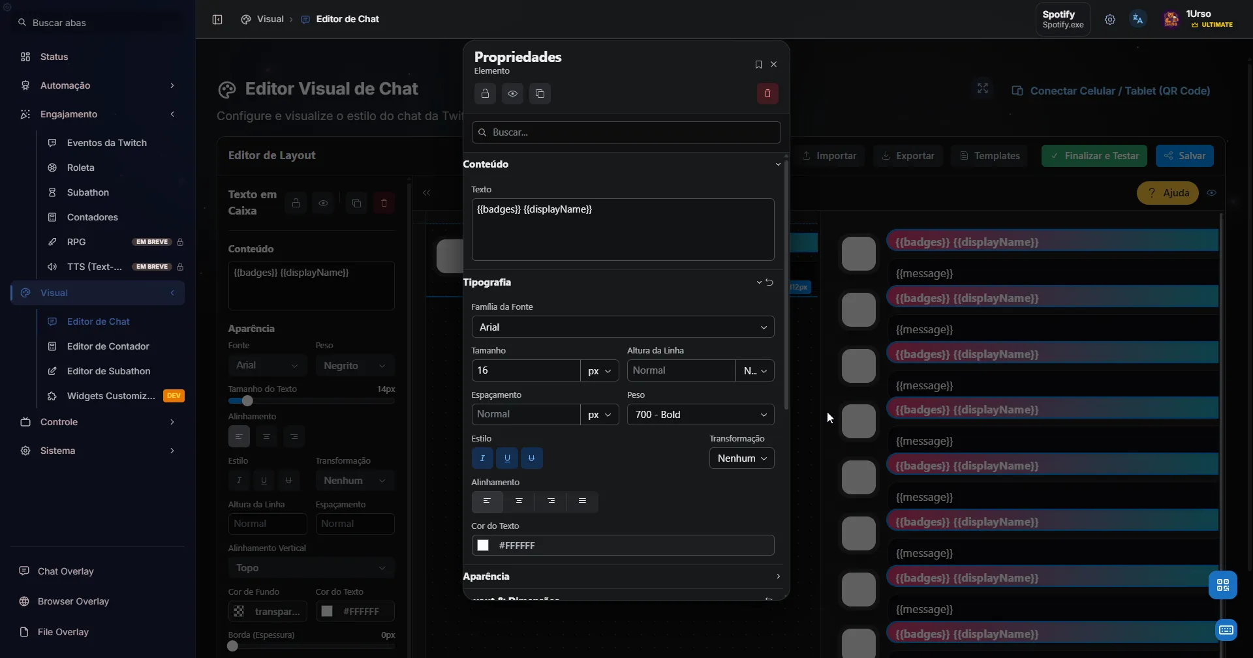Click the reset icon next to Tipografia
1253x658 pixels.
(770, 282)
